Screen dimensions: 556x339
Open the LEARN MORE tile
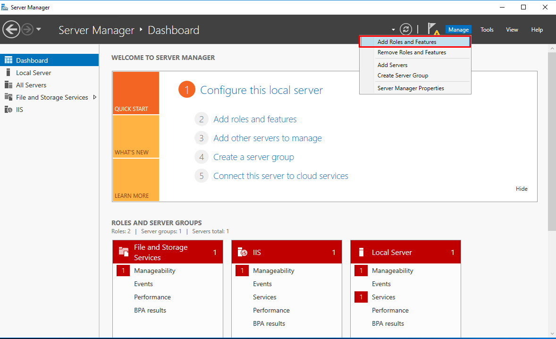pos(136,180)
